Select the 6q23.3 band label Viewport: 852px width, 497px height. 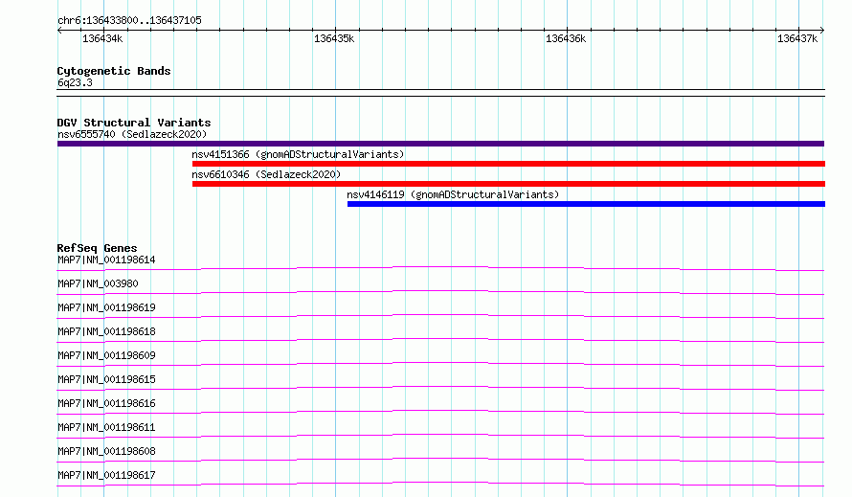tap(75, 82)
